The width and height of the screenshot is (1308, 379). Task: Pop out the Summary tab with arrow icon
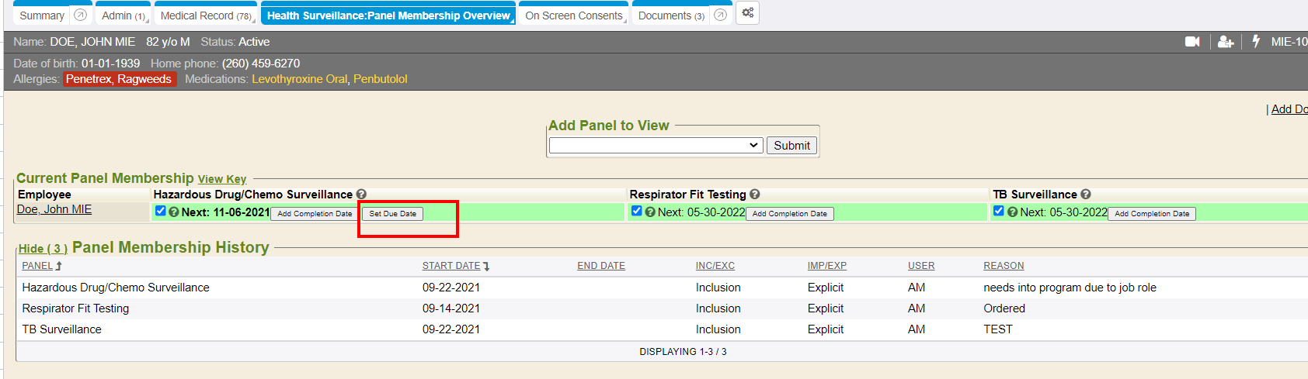click(80, 16)
